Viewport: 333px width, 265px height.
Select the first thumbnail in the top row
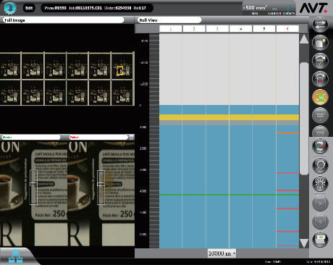pos(10,66)
